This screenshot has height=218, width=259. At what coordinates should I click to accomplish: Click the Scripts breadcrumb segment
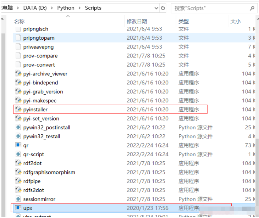[x=93, y=8]
